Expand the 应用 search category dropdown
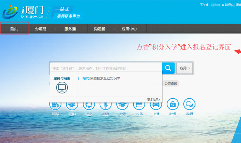Viewport: 241px width, 143px height. [x=185, y=68]
